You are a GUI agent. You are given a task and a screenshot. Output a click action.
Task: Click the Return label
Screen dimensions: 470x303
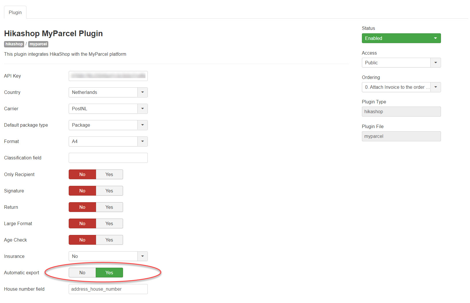click(x=11, y=207)
